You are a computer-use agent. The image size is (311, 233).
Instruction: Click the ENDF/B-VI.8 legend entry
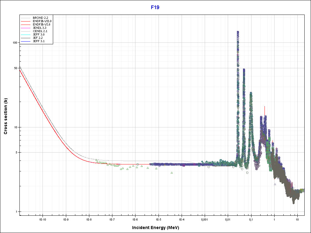[42, 25]
